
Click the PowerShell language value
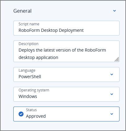(30, 77)
